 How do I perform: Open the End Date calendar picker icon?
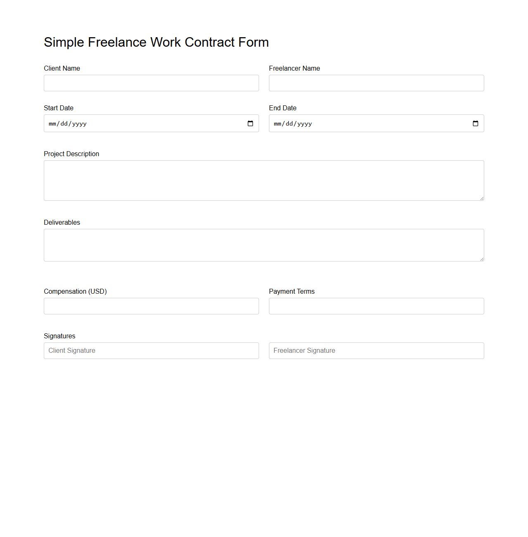(x=475, y=123)
